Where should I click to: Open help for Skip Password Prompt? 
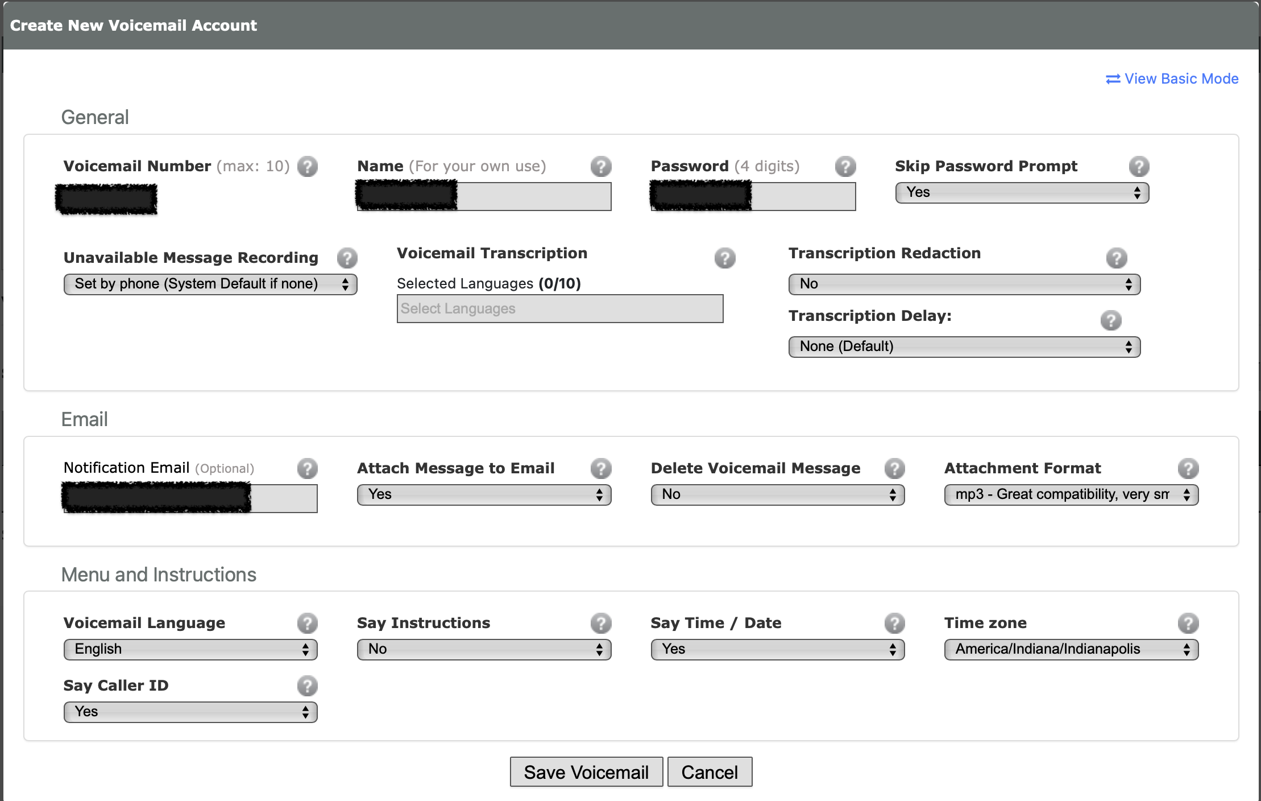[x=1139, y=167]
